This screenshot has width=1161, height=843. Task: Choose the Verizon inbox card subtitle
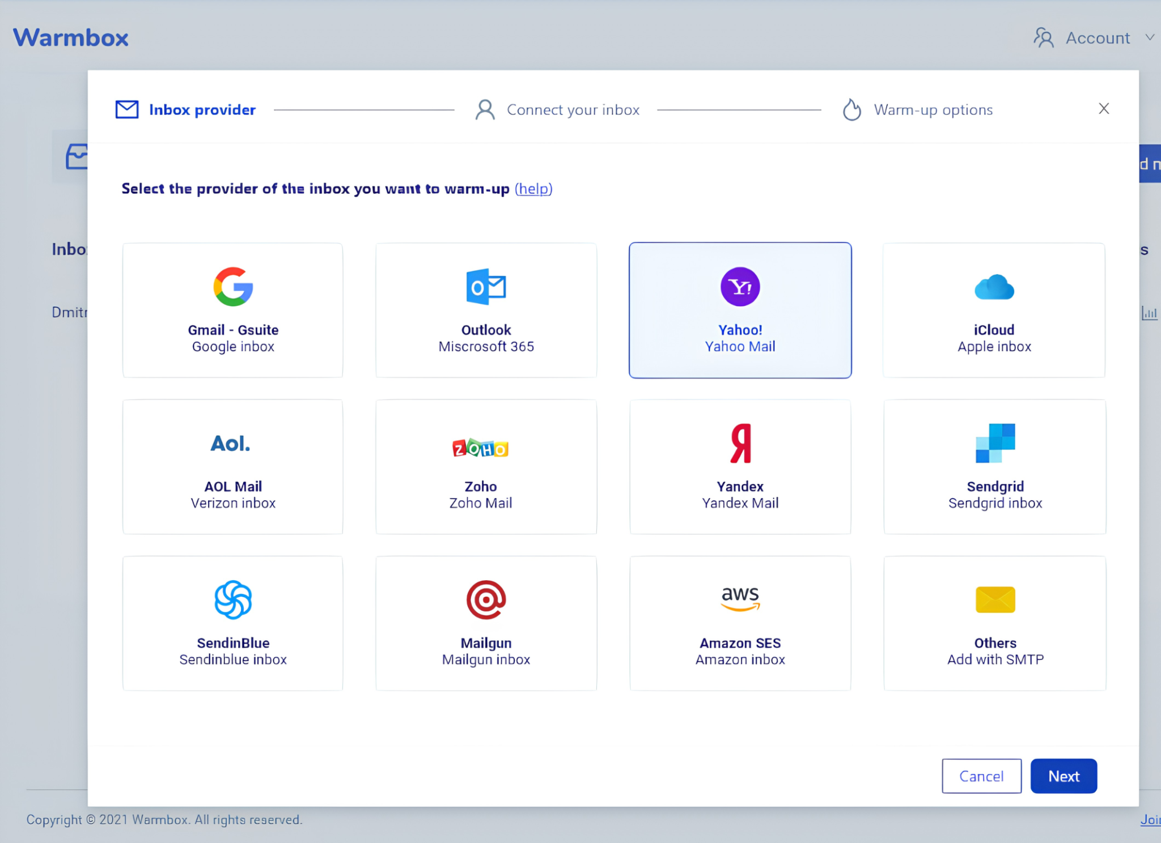tap(233, 503)
